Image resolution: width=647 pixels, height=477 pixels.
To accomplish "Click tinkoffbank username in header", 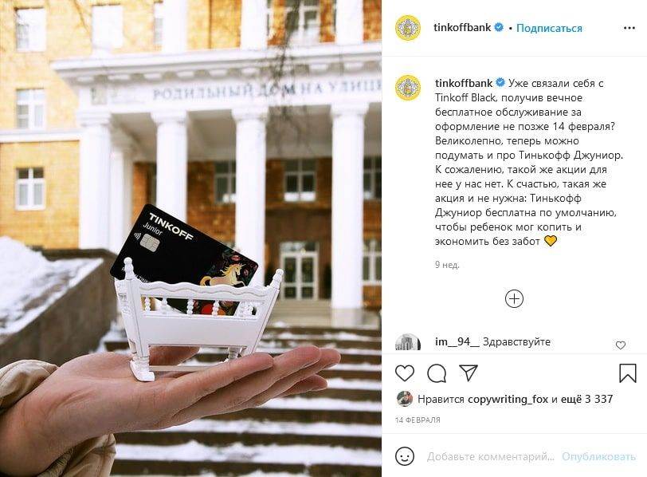I will tap(462, 28).
